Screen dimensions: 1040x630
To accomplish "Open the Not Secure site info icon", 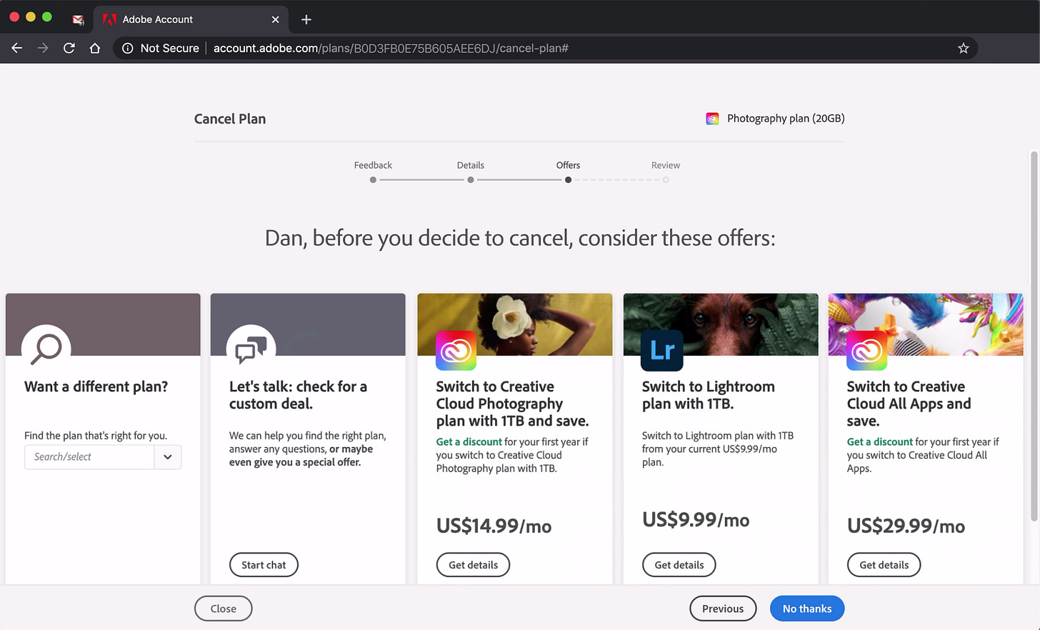I will [x=128, y=48].
